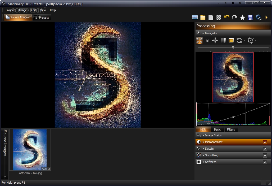This screenshot has height=186, width=272.
Task: Click the yellow rectangle frame icon
Action: 231,41
